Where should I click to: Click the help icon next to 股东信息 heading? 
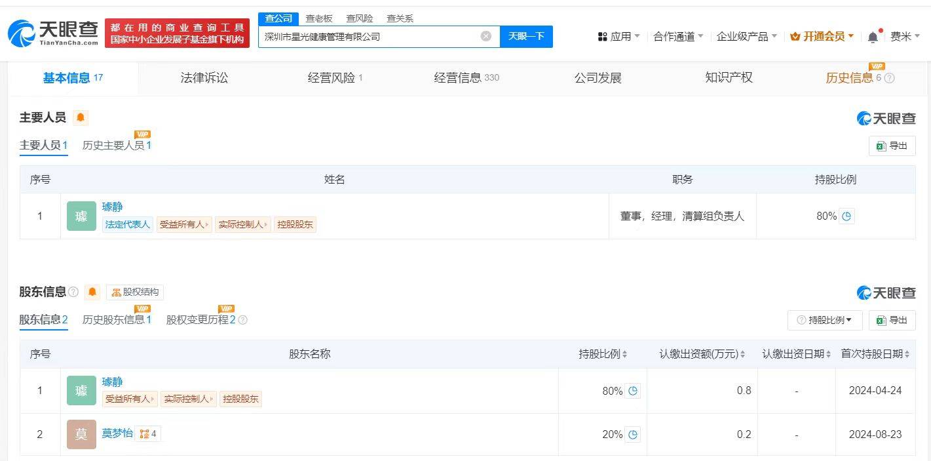(x=73, y=292)
